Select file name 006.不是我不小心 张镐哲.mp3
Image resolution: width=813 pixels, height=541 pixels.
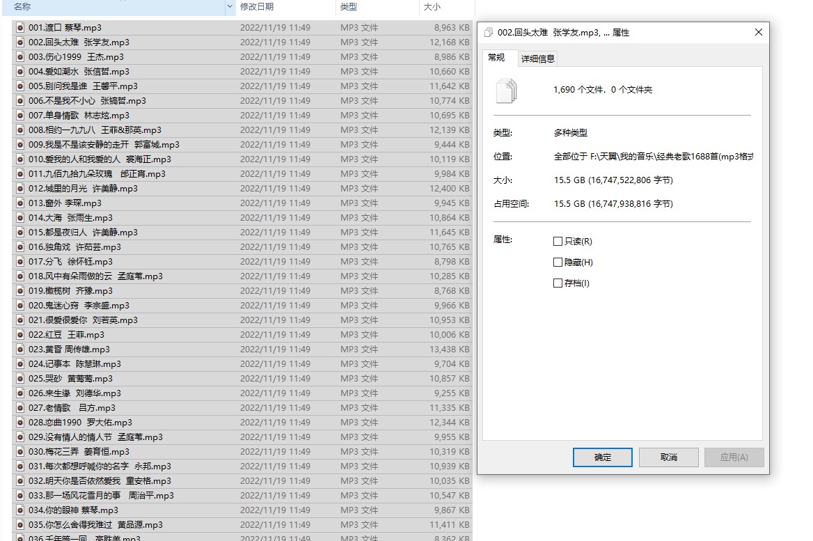[87, 101]
